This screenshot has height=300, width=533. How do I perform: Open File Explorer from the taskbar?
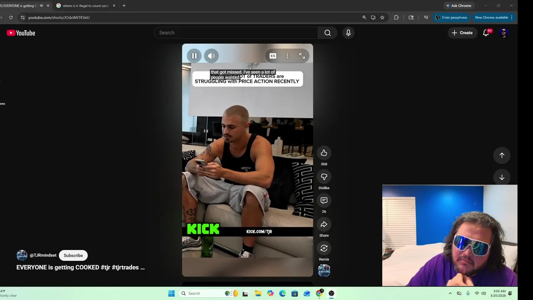[x=258, y=293]
